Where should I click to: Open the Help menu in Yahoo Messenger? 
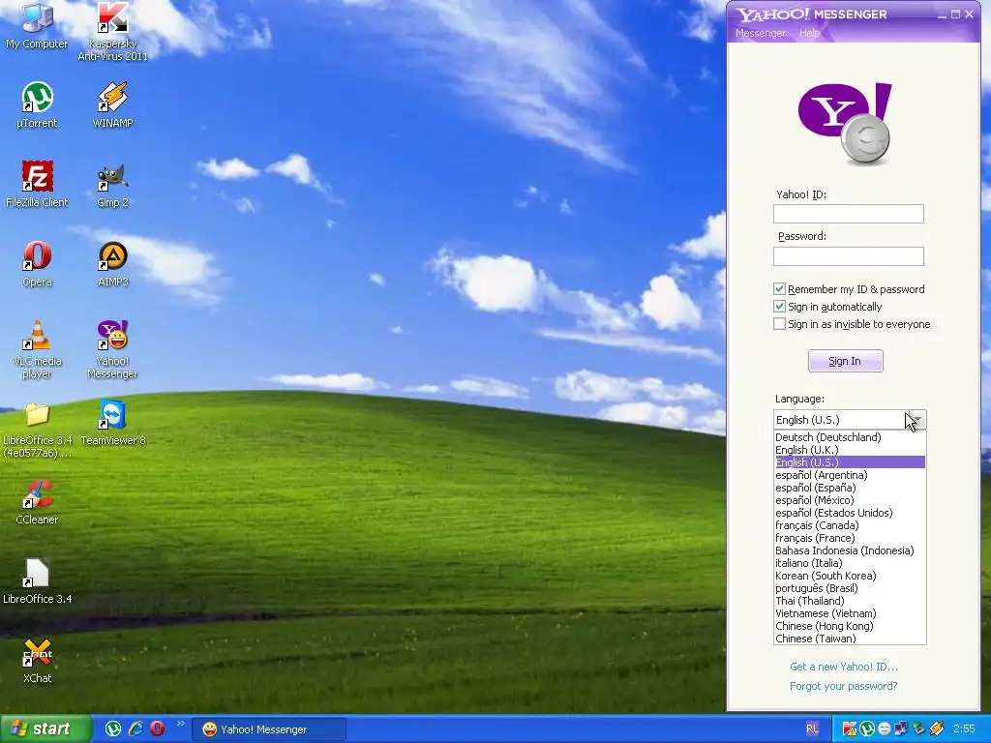tap(809, 33)
